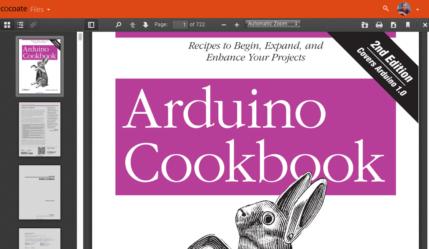Image resolution: width=429 pixels, height=249 pixels.
Task: Click the 'Page:' label in the toolbar
Action: pyautogui.click(x=161, y=25)
